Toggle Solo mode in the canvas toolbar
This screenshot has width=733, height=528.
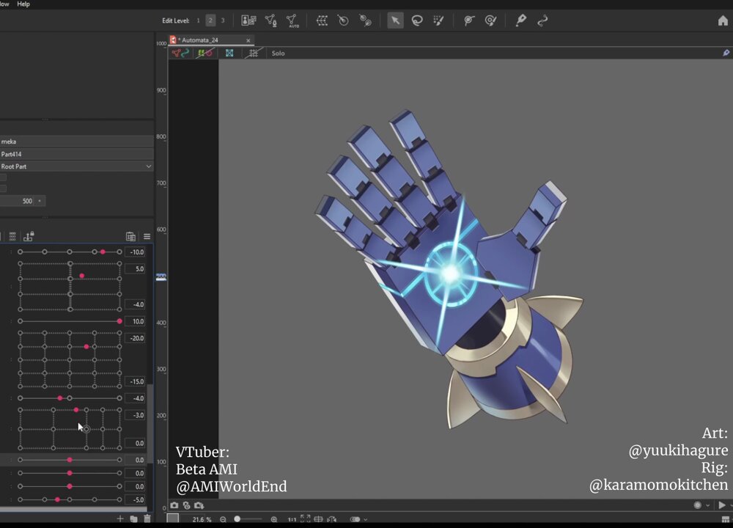[x=278, y=53]
